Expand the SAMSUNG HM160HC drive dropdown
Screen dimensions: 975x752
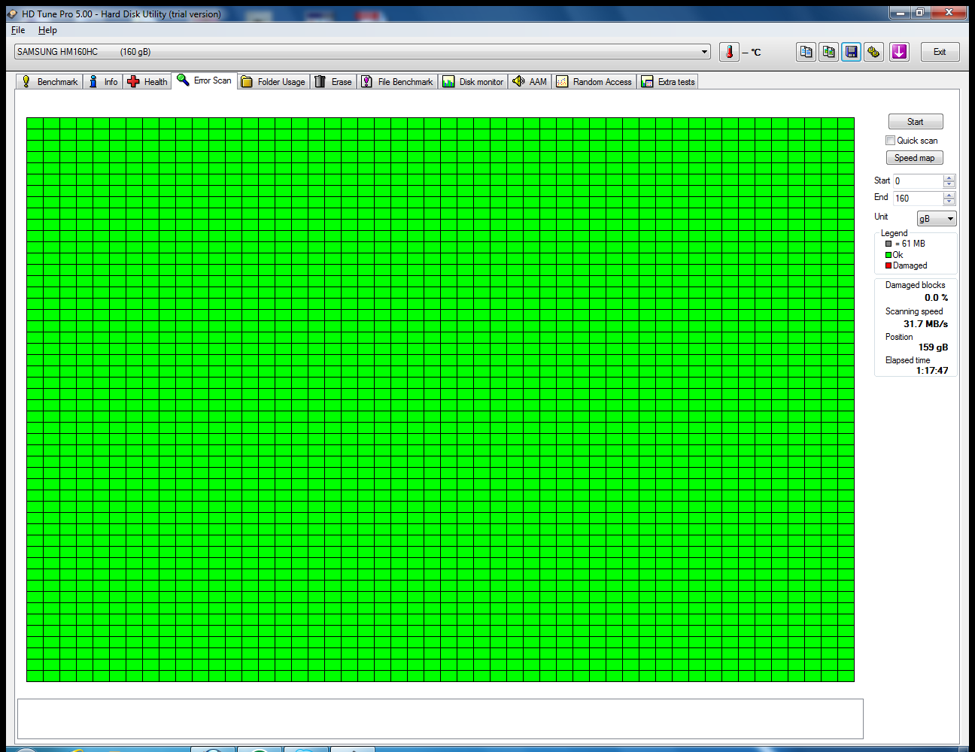[705, 52]
